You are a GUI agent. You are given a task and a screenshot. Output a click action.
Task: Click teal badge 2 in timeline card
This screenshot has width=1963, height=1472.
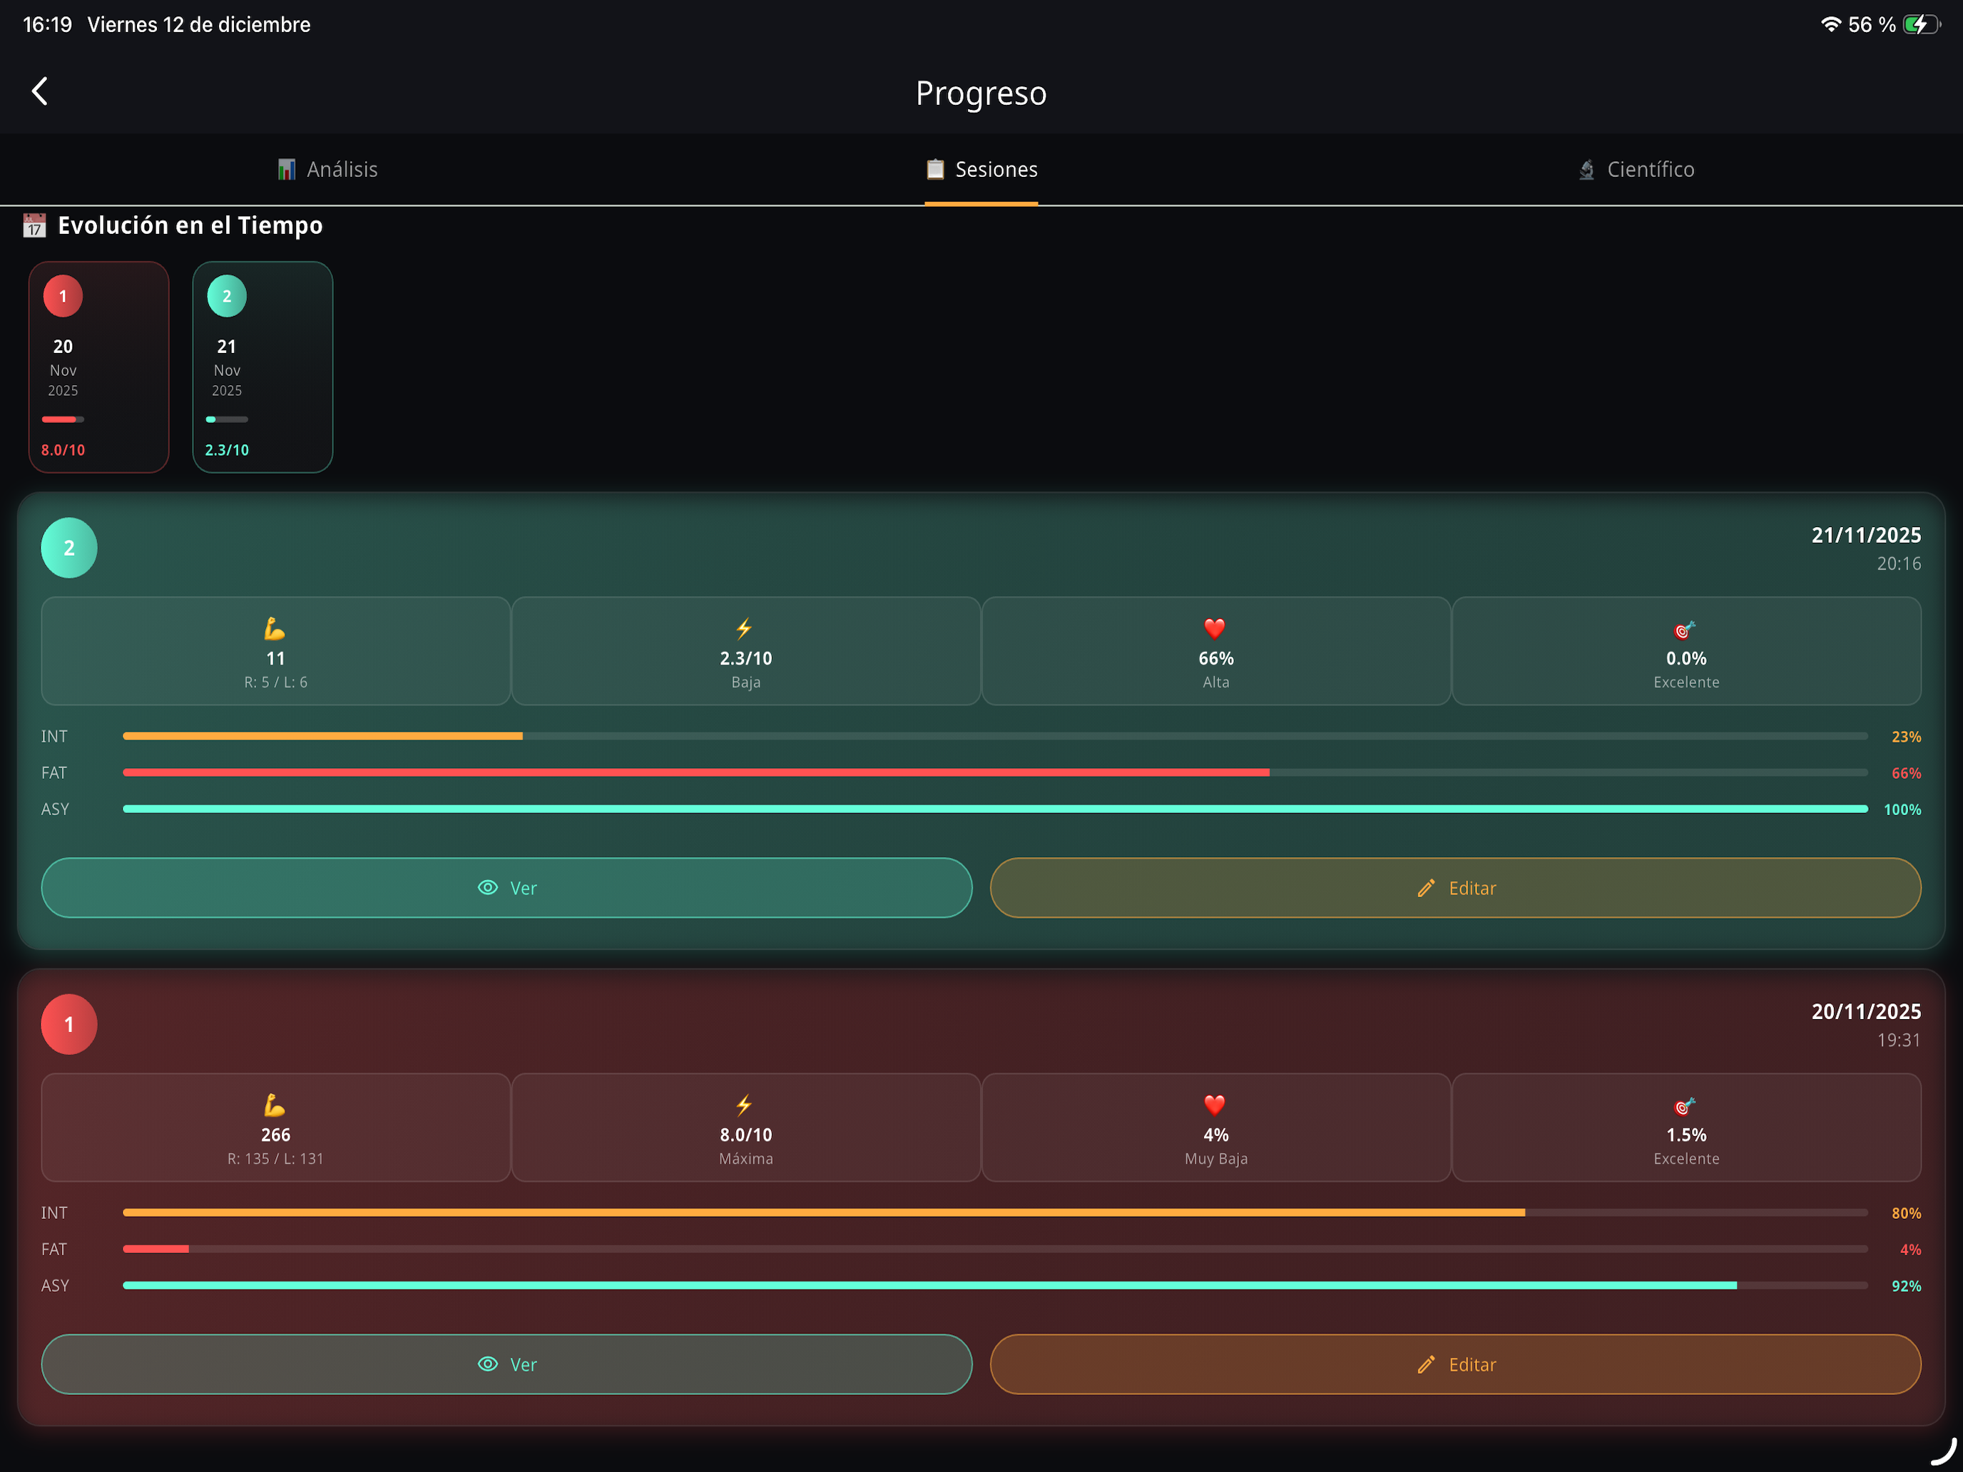pyautogui.click(x=226, y=297)
